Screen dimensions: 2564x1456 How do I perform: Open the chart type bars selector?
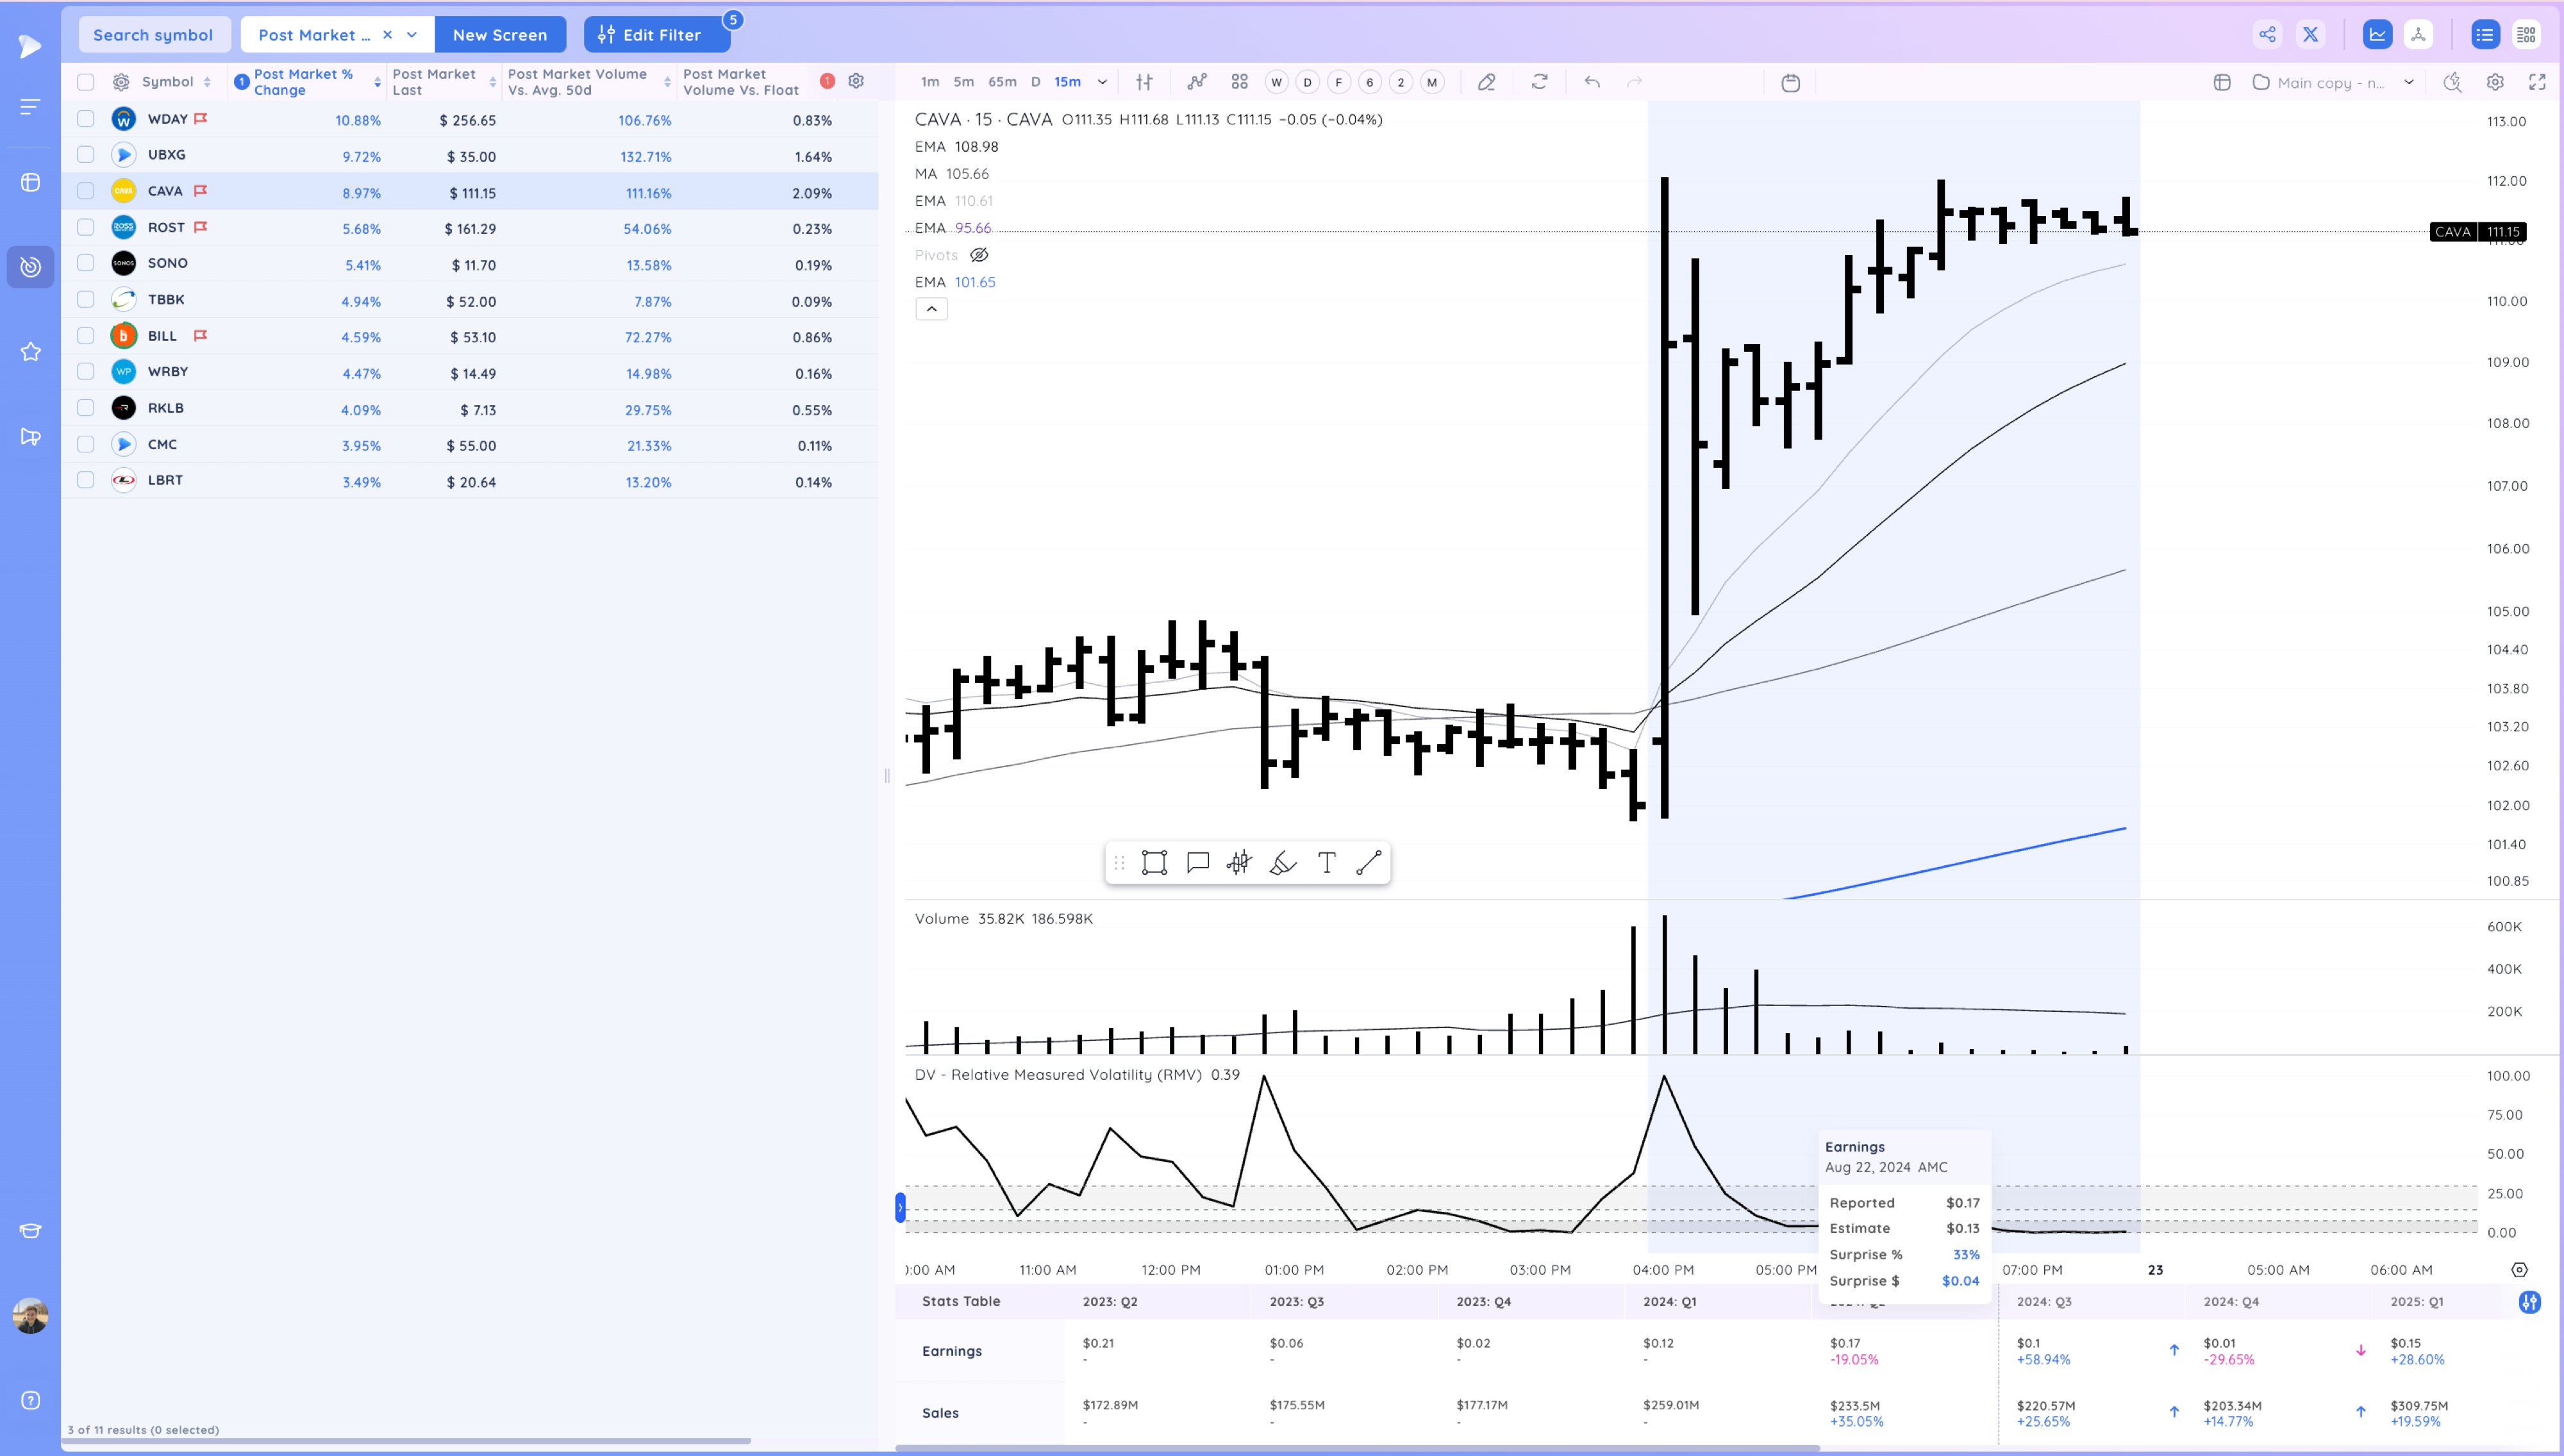click(x=1144, y=82)
